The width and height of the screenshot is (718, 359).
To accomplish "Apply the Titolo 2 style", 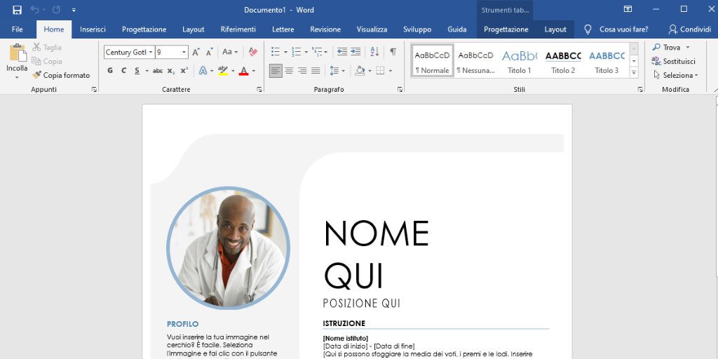I will click(x=563, y=62).
